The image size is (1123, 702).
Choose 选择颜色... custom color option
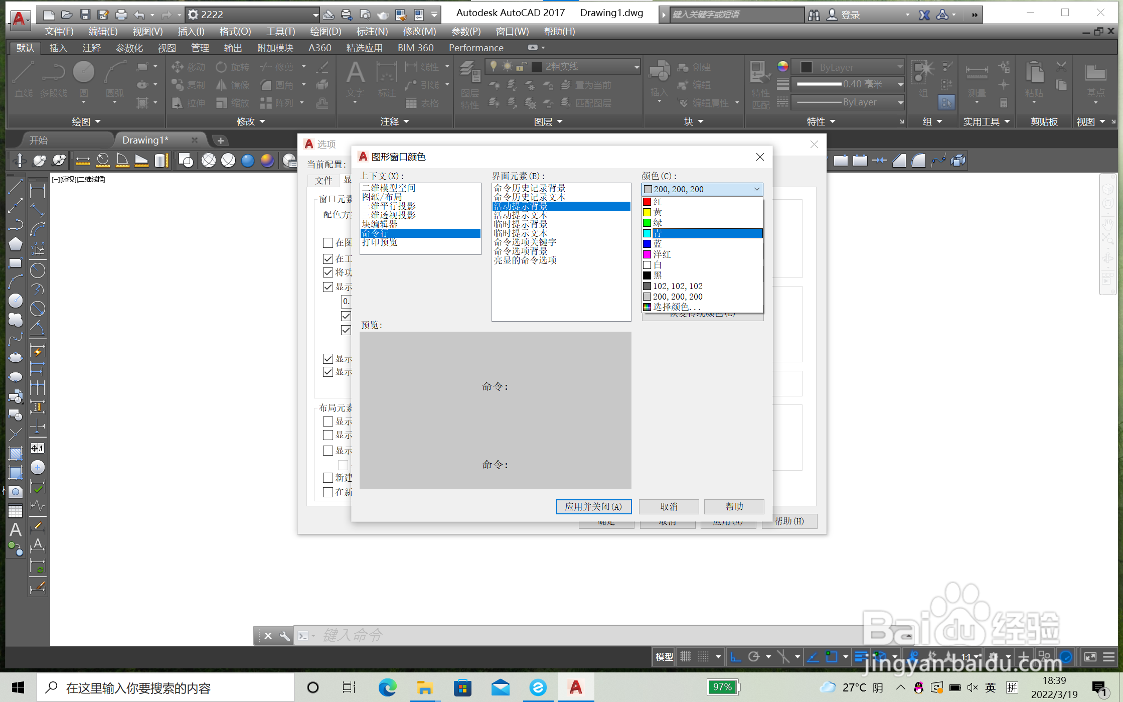point(702,307)
